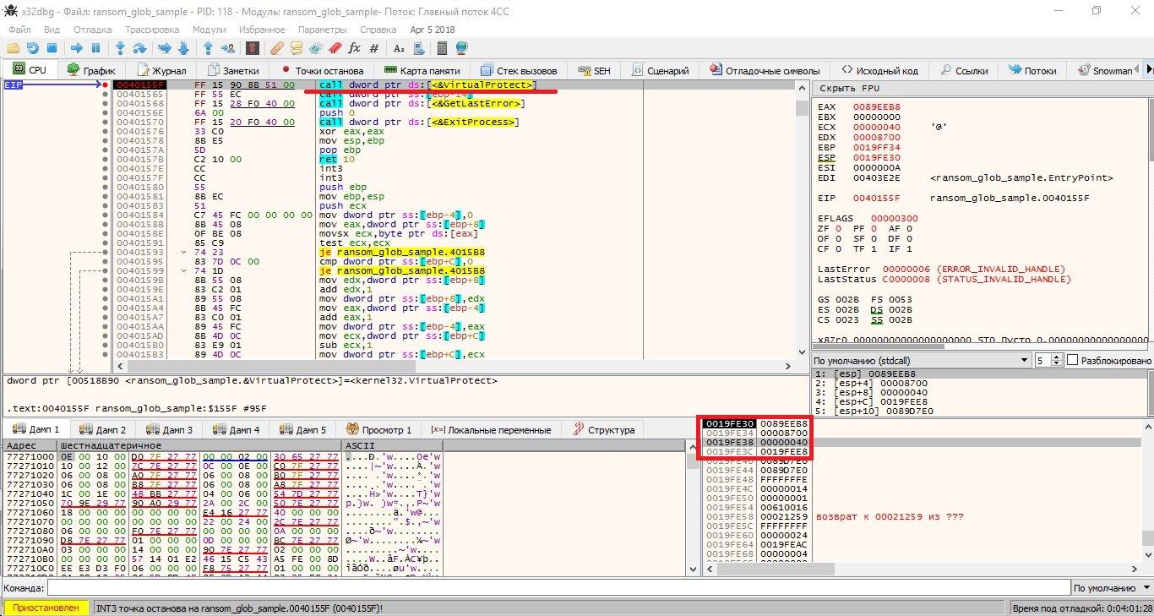Screen dimensions: 1154x616
Task: Step over with the curved arrow icon
Action: [139, 48]
